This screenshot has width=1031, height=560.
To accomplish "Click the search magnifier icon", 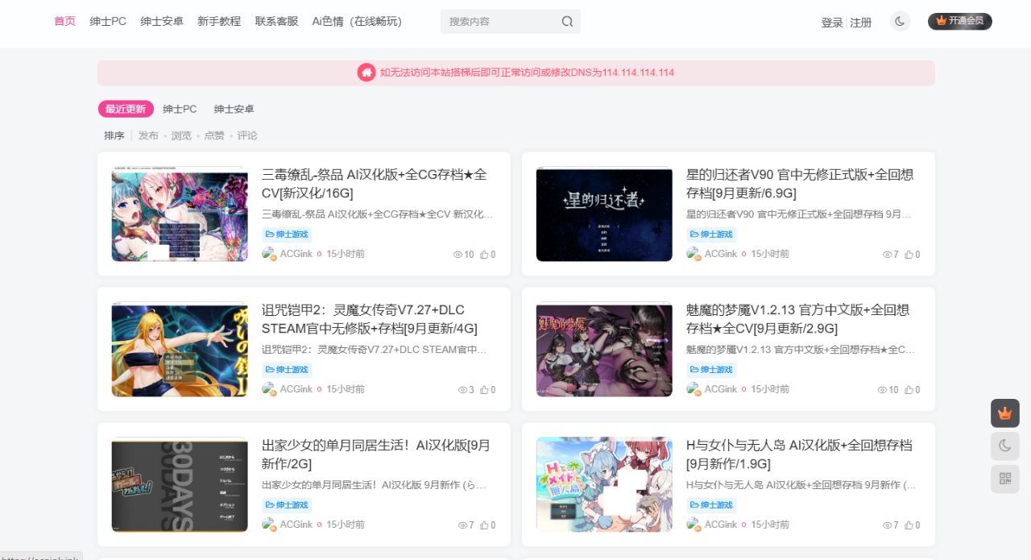I will coord(567,22).
